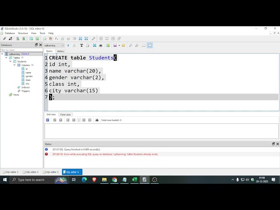Click the tile windows stacked icon
The height and width of the screenshot is (210, 280).
pyautogui.click(x=113, y=38)
